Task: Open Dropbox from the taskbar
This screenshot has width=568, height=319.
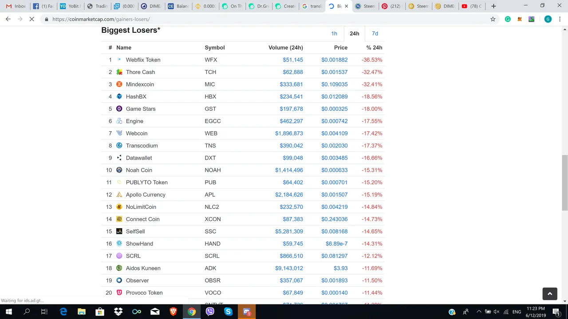Action: (x=118, y=311)
